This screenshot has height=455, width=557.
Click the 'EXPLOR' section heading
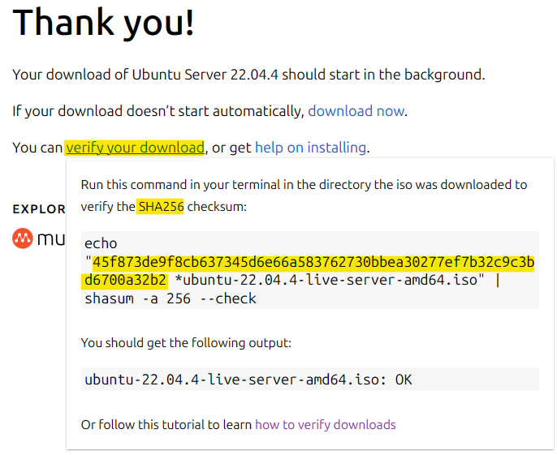point(39,209)
